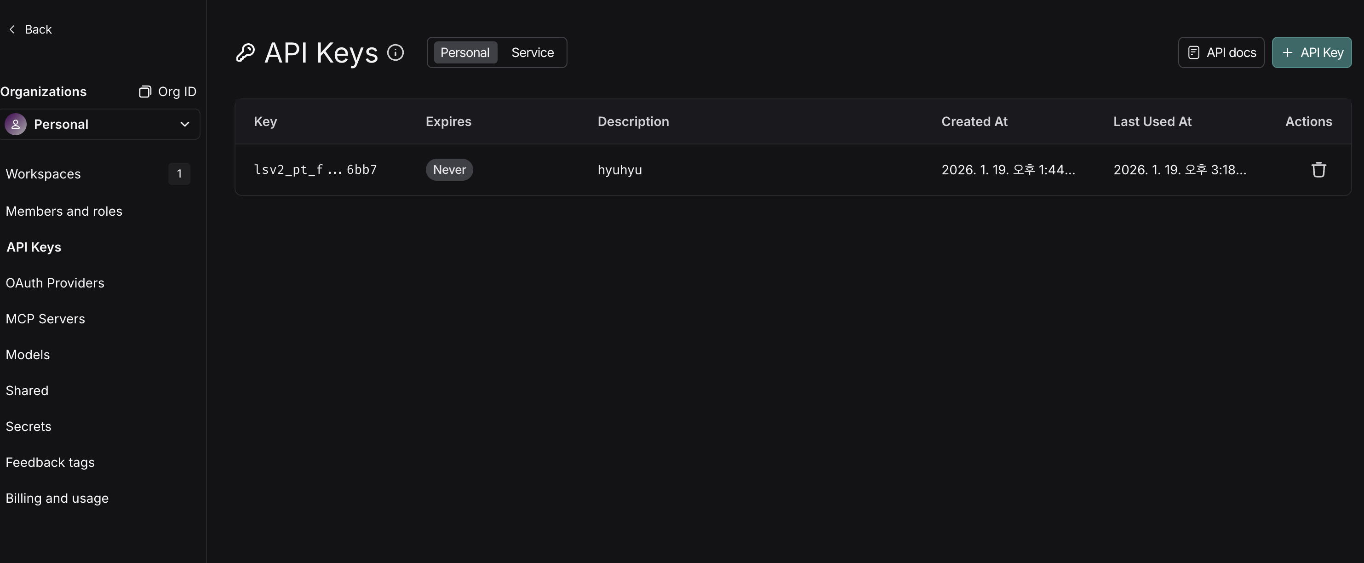Expand the Personal organization dropdown chevron
This screenshot has width=1364, height=563.
[184, 125]
